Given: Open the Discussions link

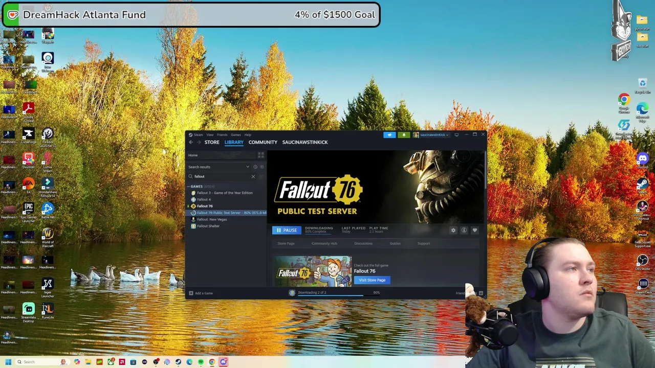Looking at the screenshot, I should click(x=363, y=244).
